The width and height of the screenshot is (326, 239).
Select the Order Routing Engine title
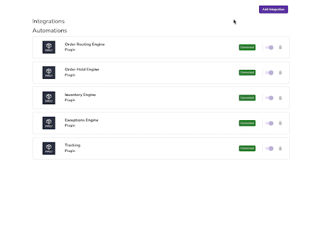pyautogui.click(x=85, y=44)
